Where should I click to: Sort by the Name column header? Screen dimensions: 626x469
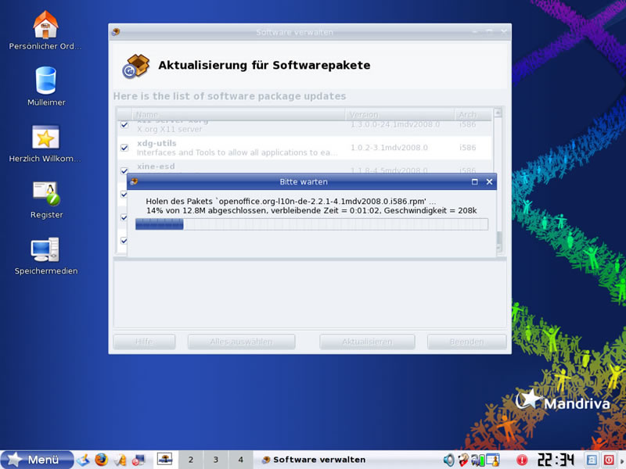[x=239, y=114]
